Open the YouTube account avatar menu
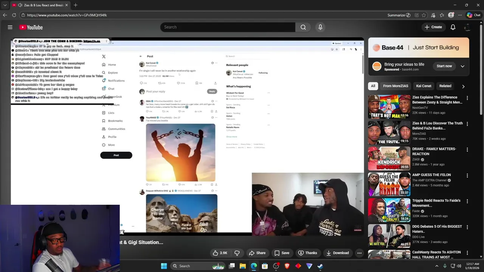This screenshot has width=484, height=272. point(468,27)
